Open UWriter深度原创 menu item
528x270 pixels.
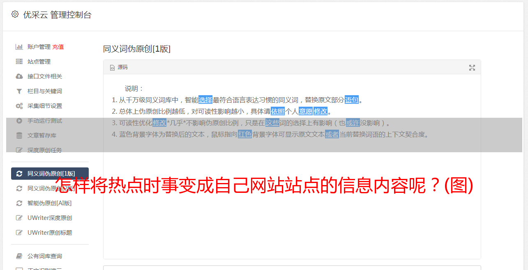tap(50, 218)
